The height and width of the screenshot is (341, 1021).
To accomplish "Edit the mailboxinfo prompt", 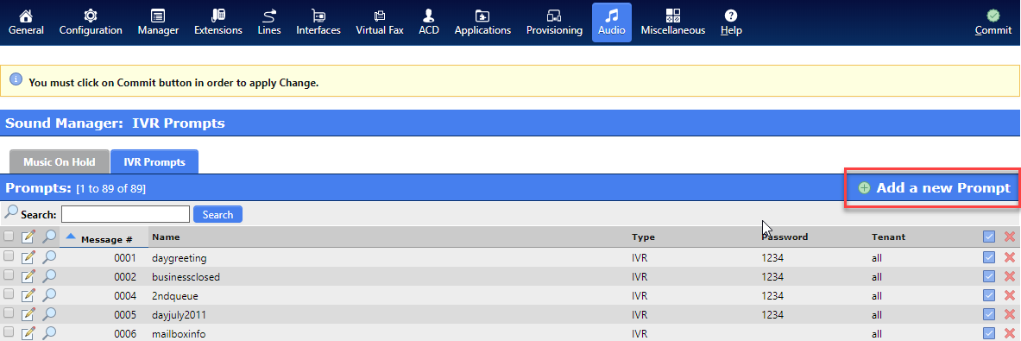I will tap(28, 333).
